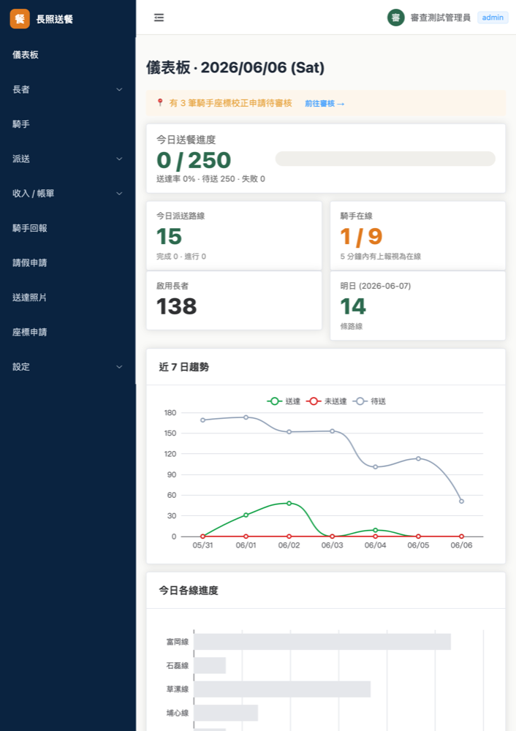This screenshot has width=516, height=731.
Task: Follow the 前往審核 → link
Action: [x=325, y=104]
